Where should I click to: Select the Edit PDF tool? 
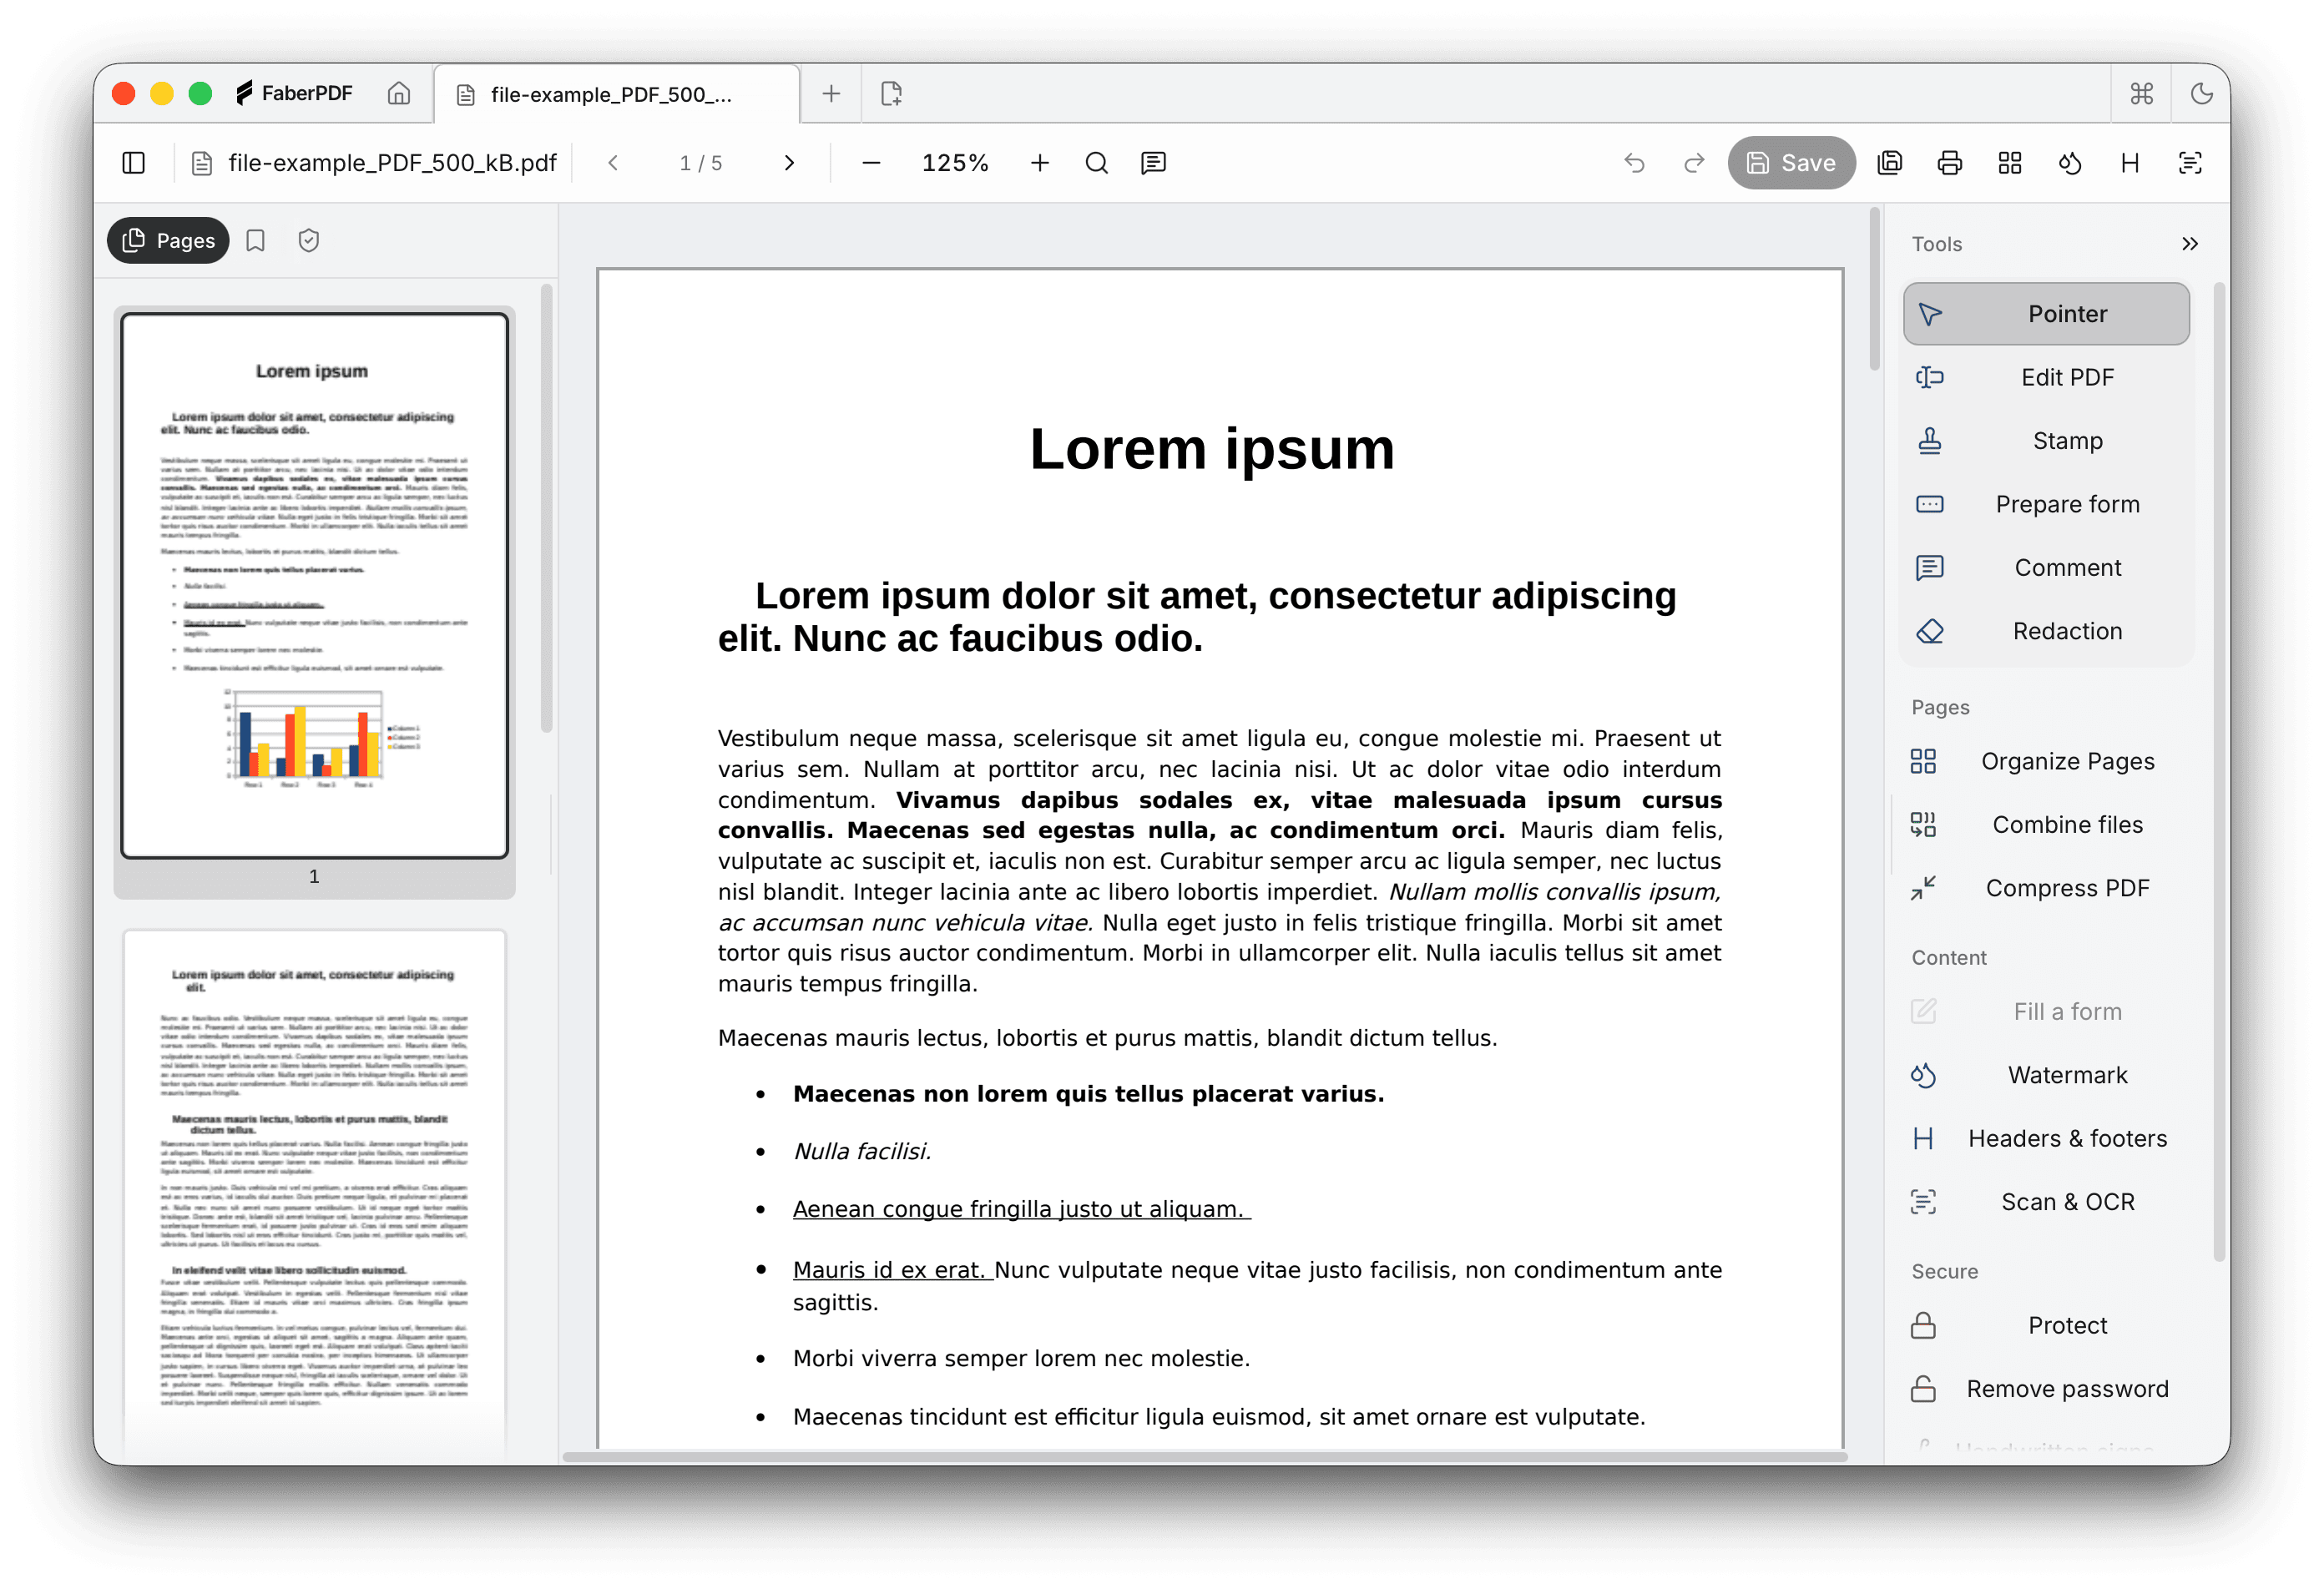pyautogui.click(x=2046, y=378)
